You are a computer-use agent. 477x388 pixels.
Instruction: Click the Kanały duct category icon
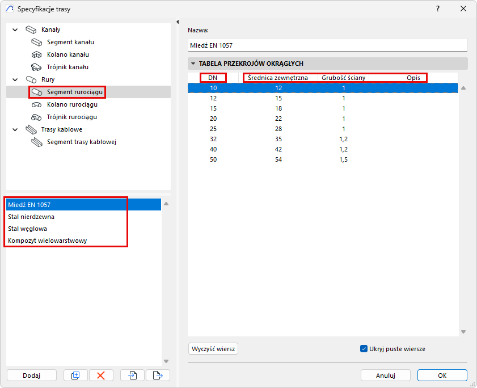(31, 29)
